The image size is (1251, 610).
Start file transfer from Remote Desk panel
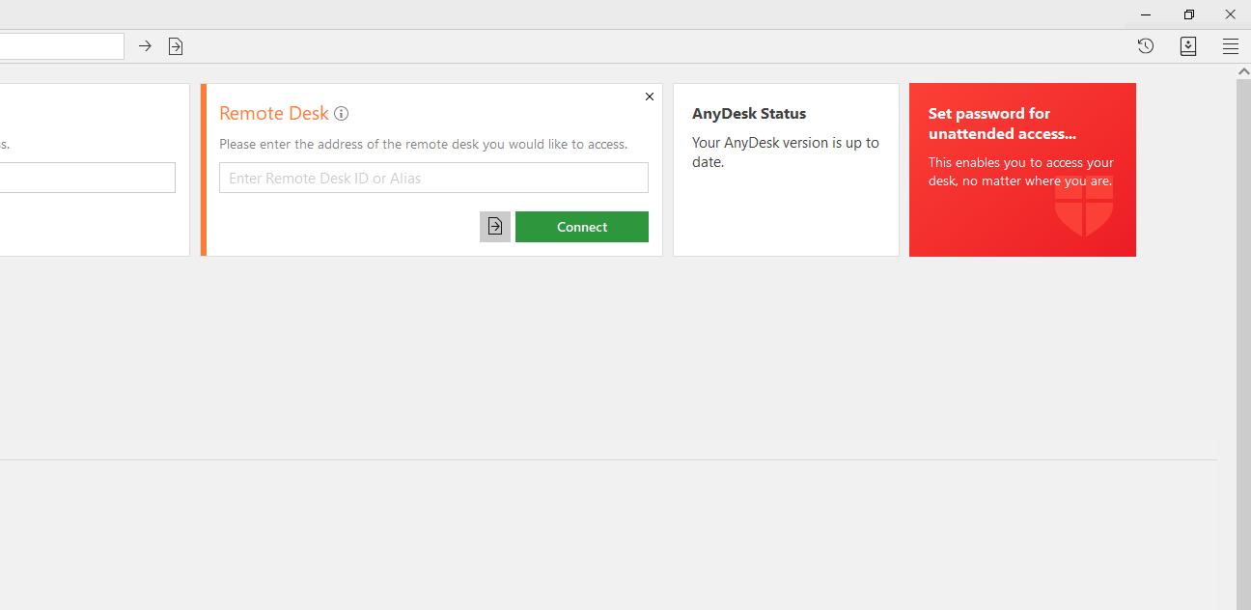(495, 227)
